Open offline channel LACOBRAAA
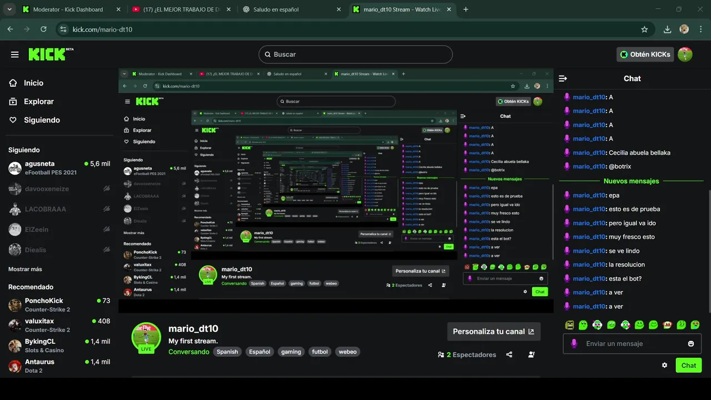Screen dimensions: 711x400 pyautogui.click(x=59, y=209)
